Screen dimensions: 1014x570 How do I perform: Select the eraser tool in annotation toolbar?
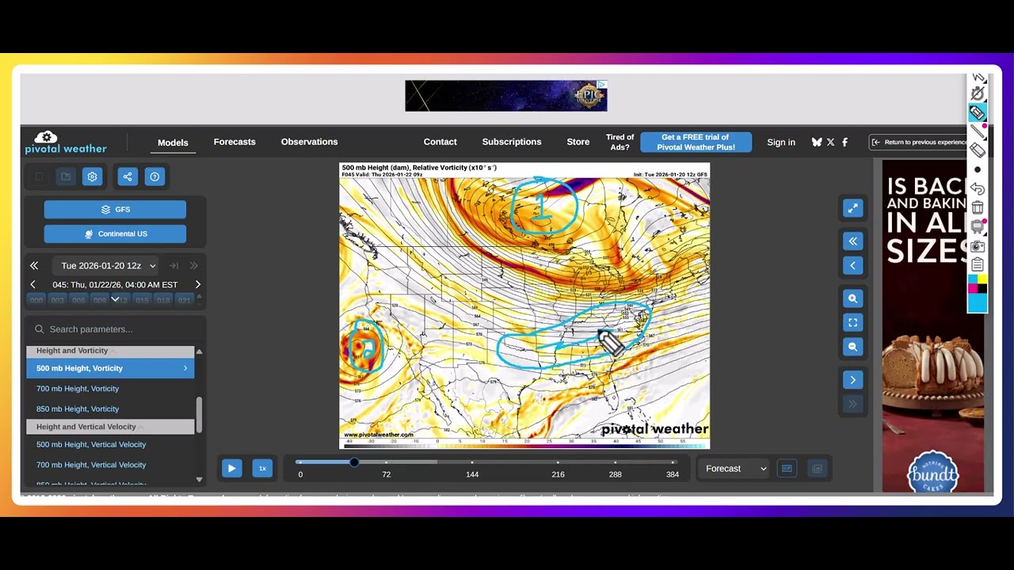(978, 150)
